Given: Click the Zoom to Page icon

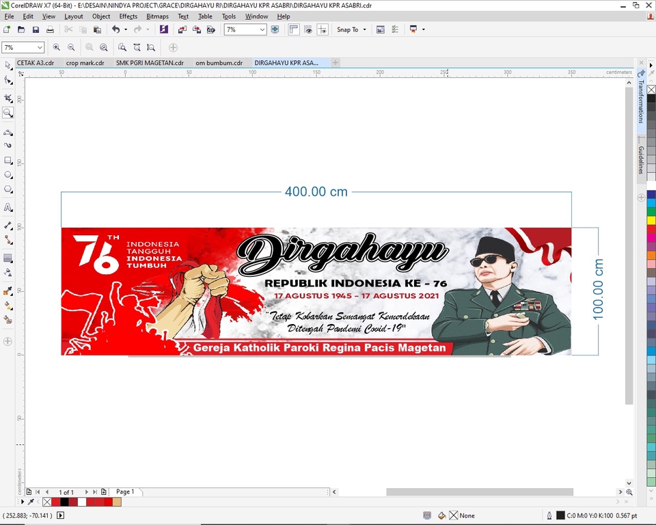Looking at the screenshot, I should 122,47.
